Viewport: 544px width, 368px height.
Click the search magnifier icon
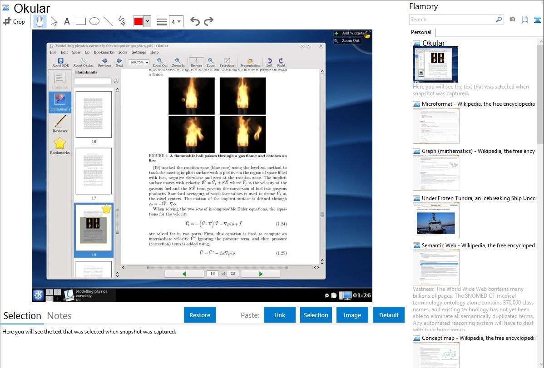tap(499, 20)
